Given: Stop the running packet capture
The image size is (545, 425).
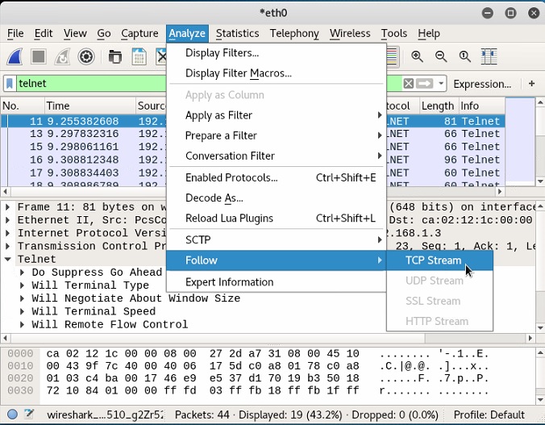Looking at the screenshot, I should point(38,56).
